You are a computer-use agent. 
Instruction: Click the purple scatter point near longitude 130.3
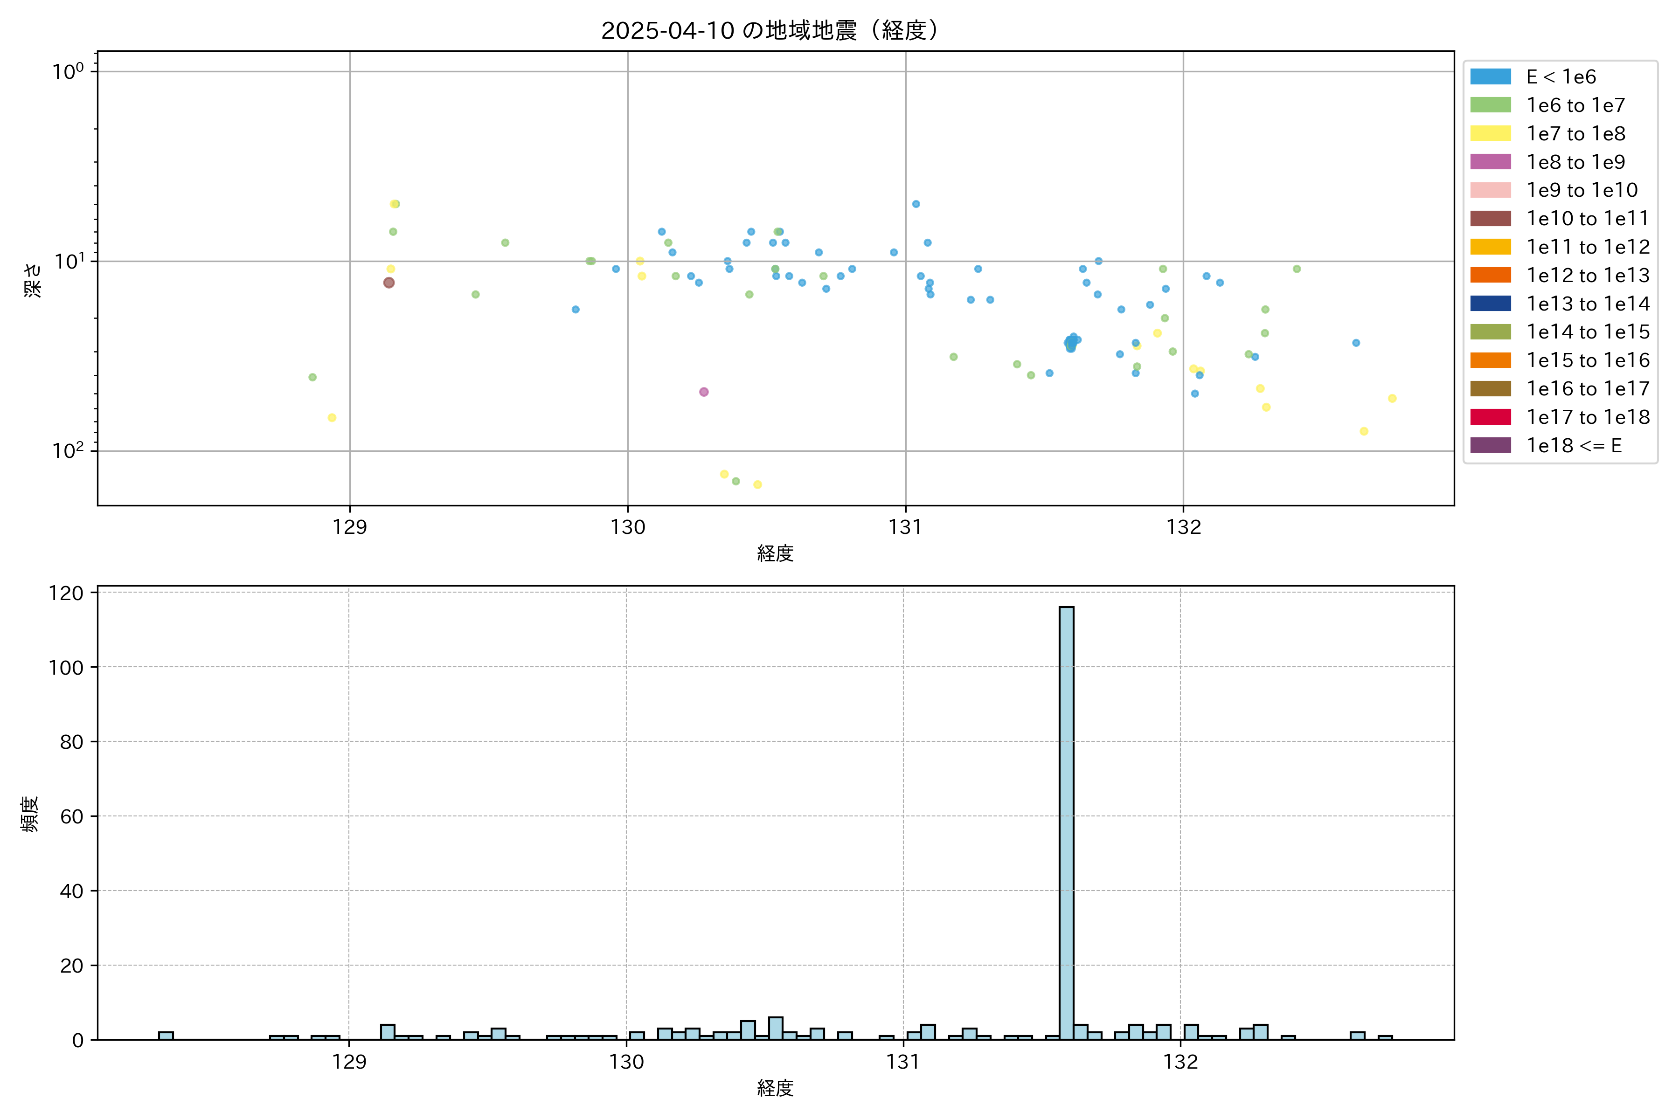tap(704, 392)
